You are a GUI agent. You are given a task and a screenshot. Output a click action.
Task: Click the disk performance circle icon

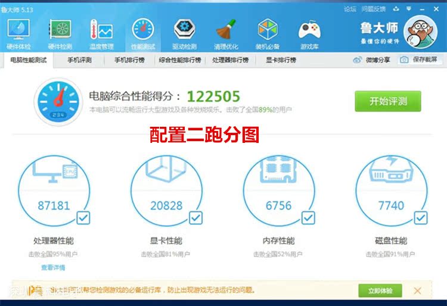392,191
